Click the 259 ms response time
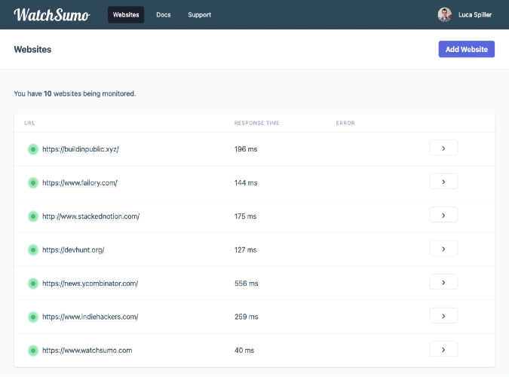The image size is (509, 377). (247, 317)
